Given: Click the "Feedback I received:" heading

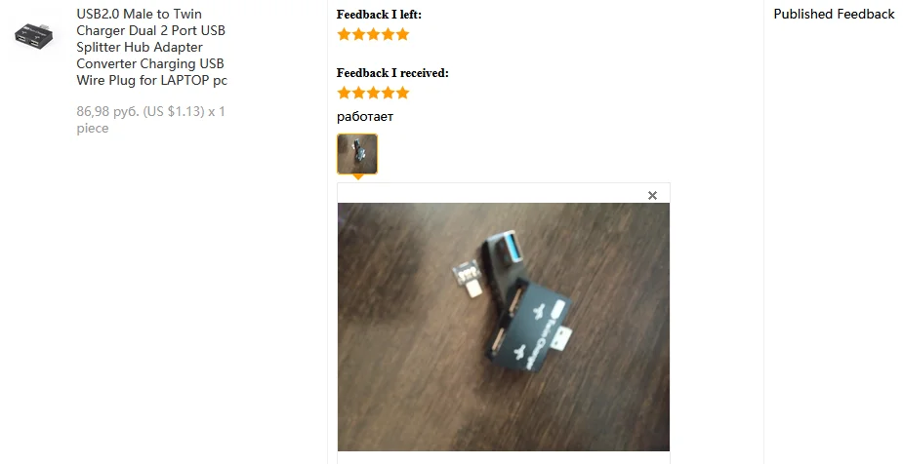Looking at the screenshot, I should (392, 73).
